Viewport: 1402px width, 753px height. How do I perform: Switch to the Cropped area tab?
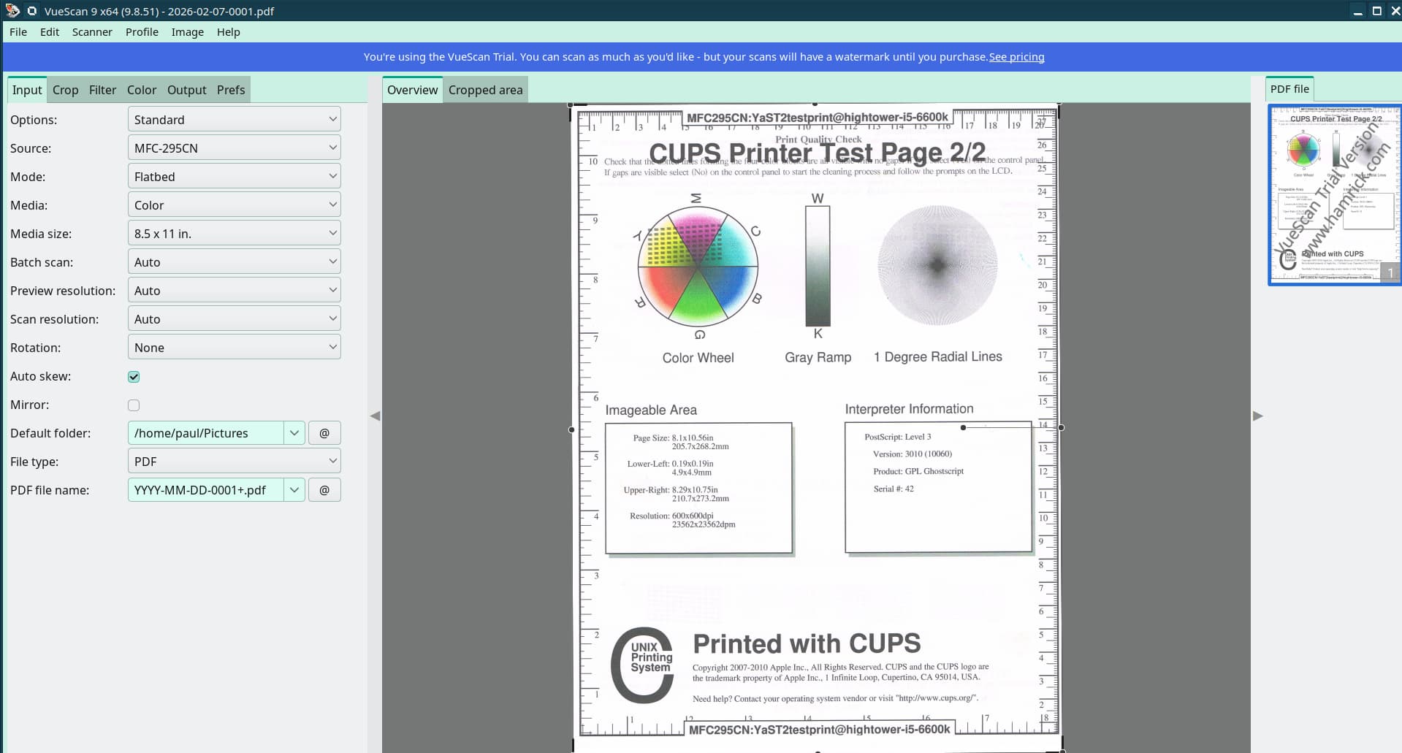pos(485,90)
